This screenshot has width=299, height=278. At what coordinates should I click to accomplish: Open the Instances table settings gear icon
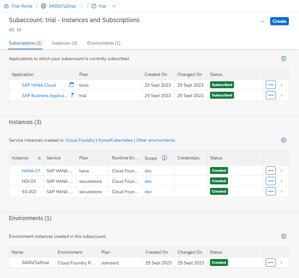tap(284, 140)
